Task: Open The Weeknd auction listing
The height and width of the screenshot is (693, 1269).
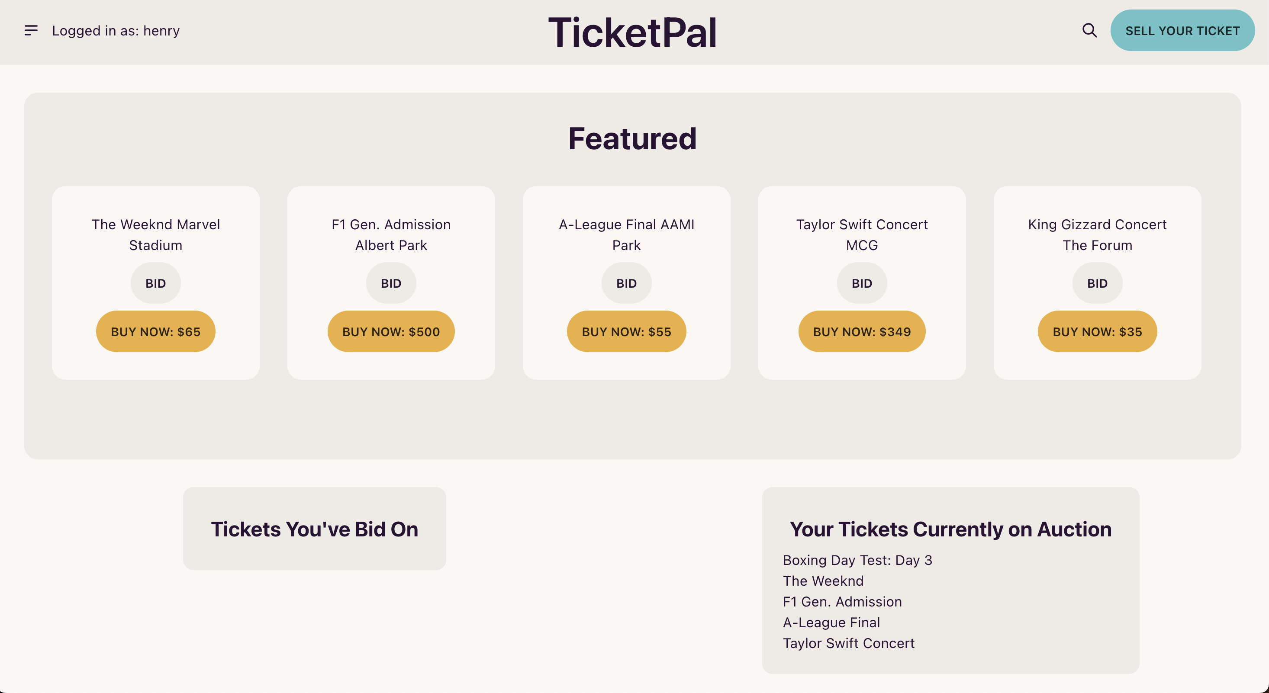Action: coord(823,581)
